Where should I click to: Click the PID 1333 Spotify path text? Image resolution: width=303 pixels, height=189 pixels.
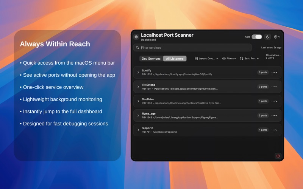177,74
